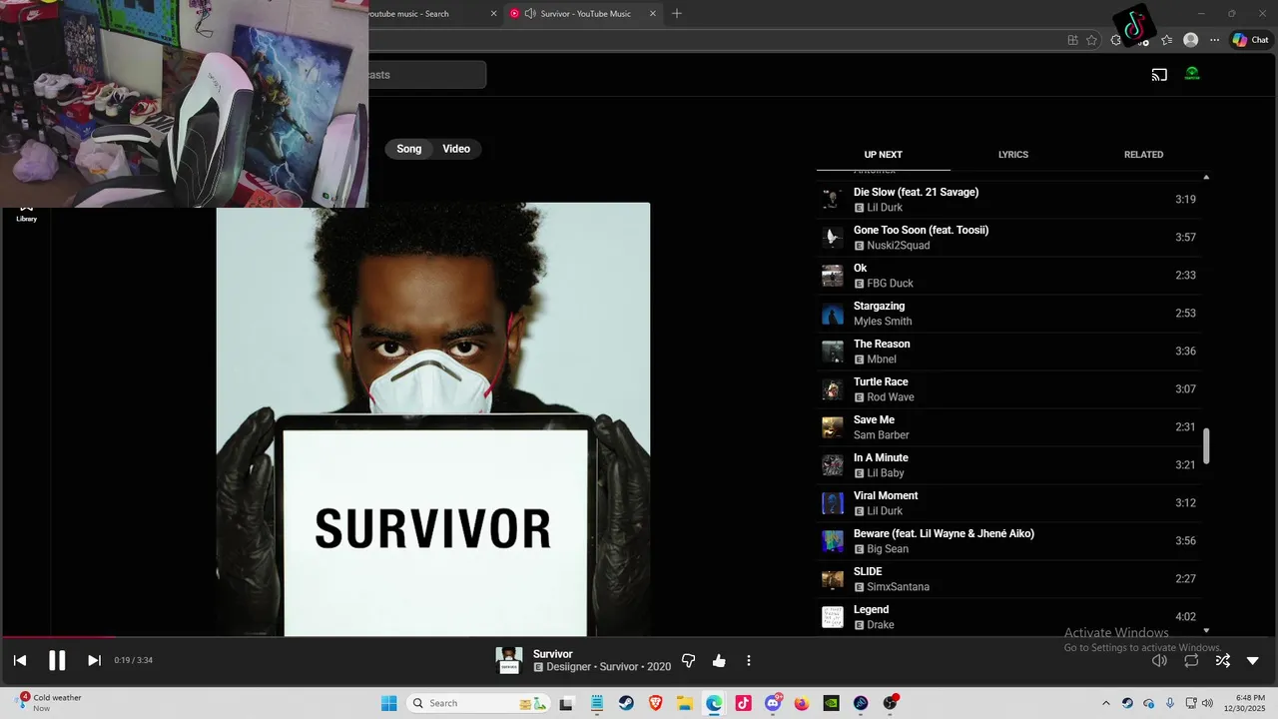
Task: Open the RELATED tab
Action: [x=1143, y=155]
